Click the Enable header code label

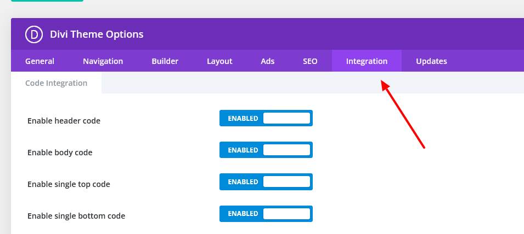point(64,121)
